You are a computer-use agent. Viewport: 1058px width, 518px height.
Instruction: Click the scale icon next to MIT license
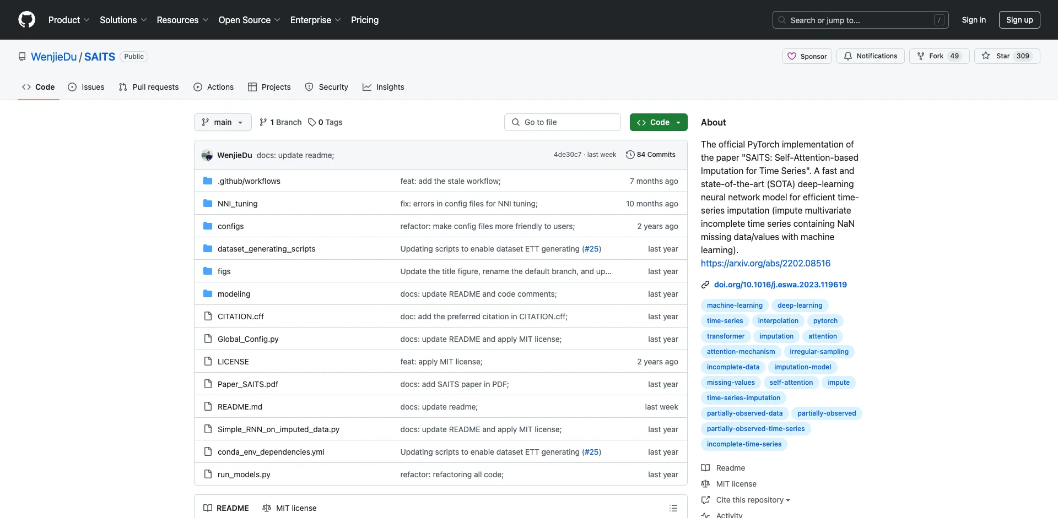coord(705,484)
